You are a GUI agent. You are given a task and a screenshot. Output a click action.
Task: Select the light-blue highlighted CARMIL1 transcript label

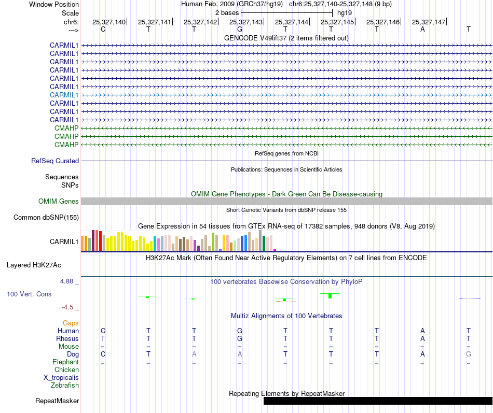click(x=64, y=95)
